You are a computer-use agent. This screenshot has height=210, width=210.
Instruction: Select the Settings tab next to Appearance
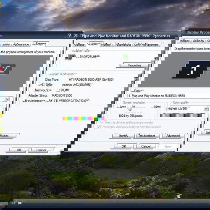(39, 44)
